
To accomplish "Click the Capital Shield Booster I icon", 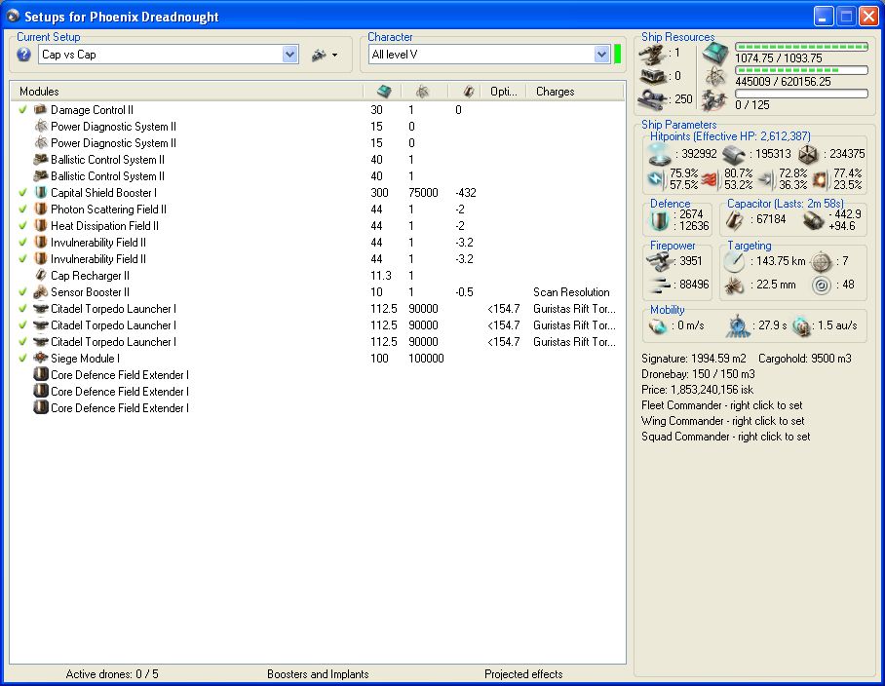I will pyautogui.click(x=40, y=192).
